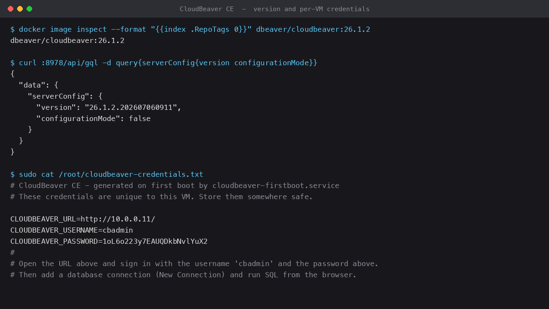Screen dimensions: 549x309
Task: Click the red close window button
Action: (x=10, y=9)
